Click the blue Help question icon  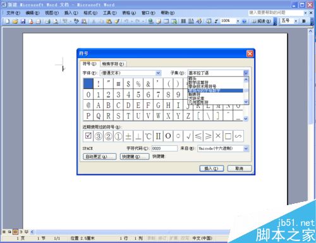[x=245, y=21]
